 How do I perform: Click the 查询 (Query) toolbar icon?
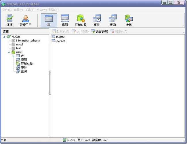coord(113,20)
